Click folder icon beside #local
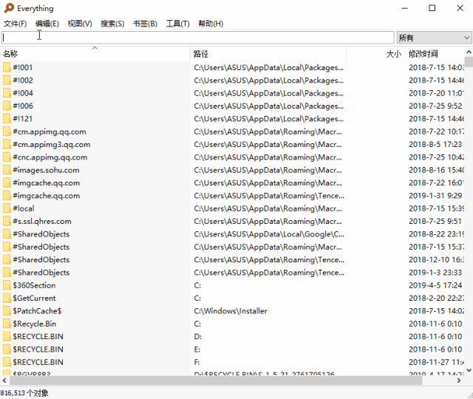Image resolution: width=473 pixels, height=399 pixels. pos(7,208)
